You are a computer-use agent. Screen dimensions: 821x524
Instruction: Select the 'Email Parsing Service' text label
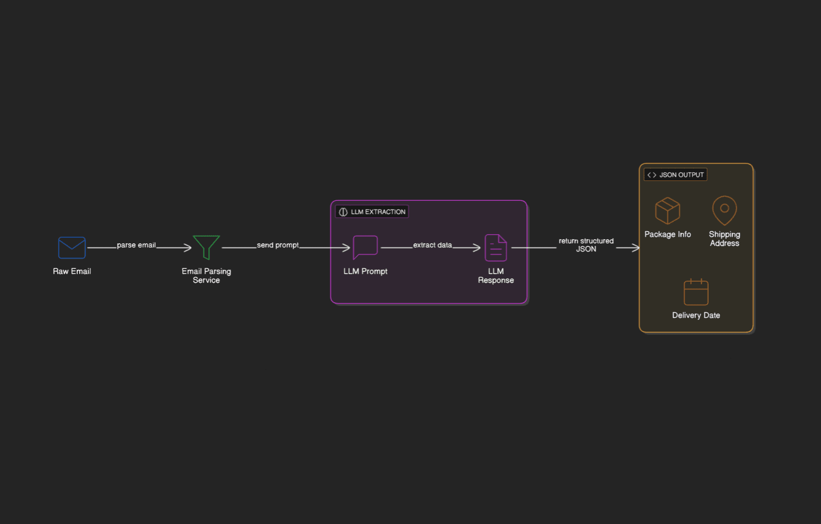[206, 276]
